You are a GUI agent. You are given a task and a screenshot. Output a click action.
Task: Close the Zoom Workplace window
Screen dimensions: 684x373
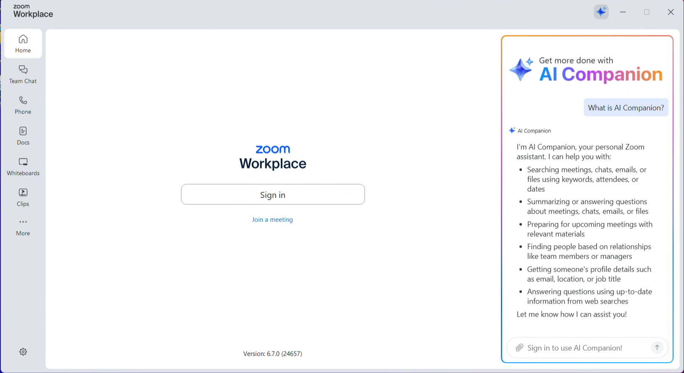pyautogui.click(x=671, y=12)
